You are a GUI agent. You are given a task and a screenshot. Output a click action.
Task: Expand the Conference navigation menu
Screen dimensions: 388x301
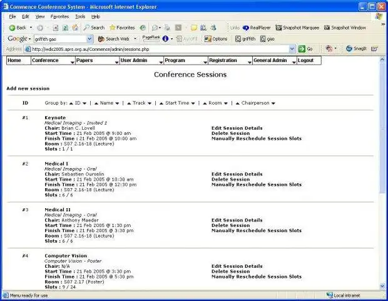pyautogui.click(x=53, y=60)
